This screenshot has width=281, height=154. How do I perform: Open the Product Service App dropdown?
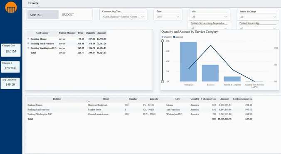pos(258,28)
